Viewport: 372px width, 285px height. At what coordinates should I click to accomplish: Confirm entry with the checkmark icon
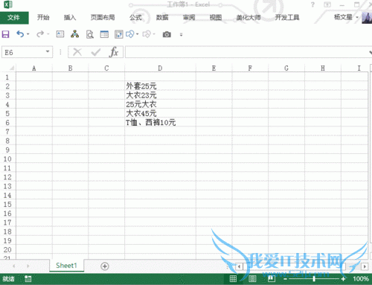(96, 52)
